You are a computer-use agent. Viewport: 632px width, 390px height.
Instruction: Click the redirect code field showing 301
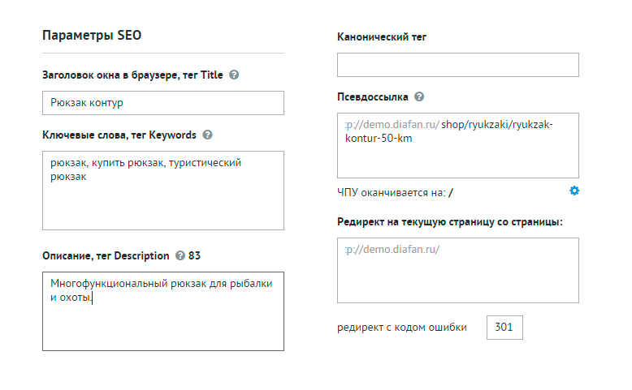[x=504, y=328]
